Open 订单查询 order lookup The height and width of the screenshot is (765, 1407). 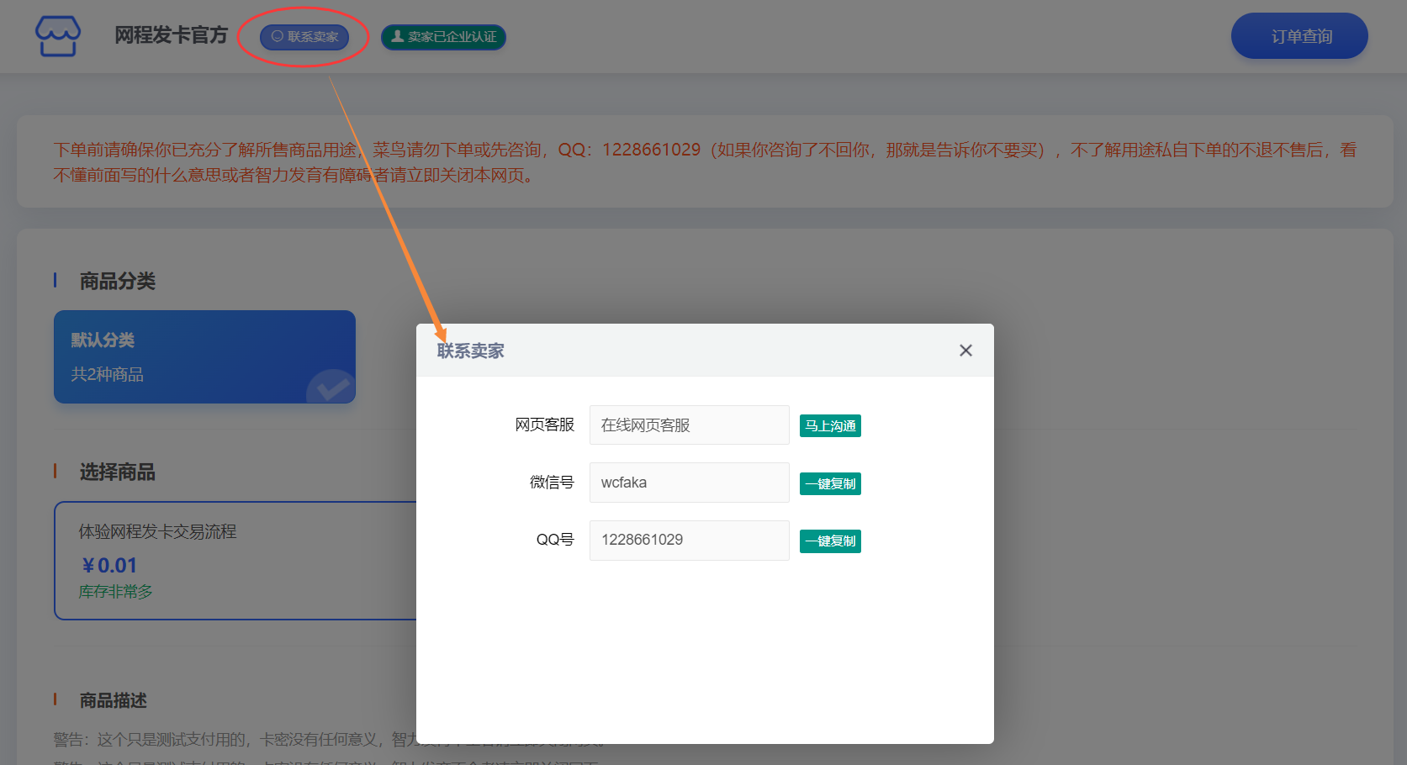[1299, 36]
